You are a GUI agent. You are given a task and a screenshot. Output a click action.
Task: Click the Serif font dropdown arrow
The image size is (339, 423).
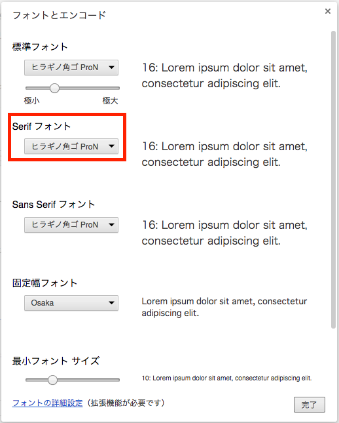pyautogui.click(x=111, y=146)
